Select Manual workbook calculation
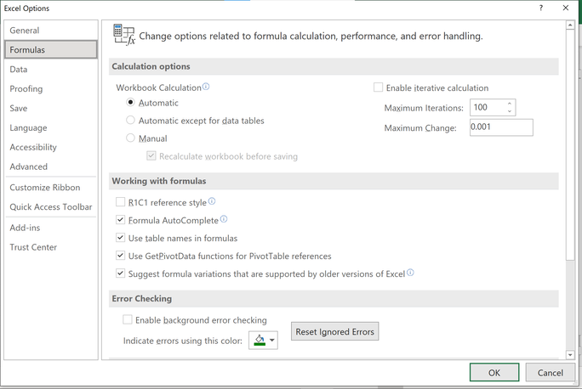The height and width of the screenshot is (389, 582). tap(130, 138)
